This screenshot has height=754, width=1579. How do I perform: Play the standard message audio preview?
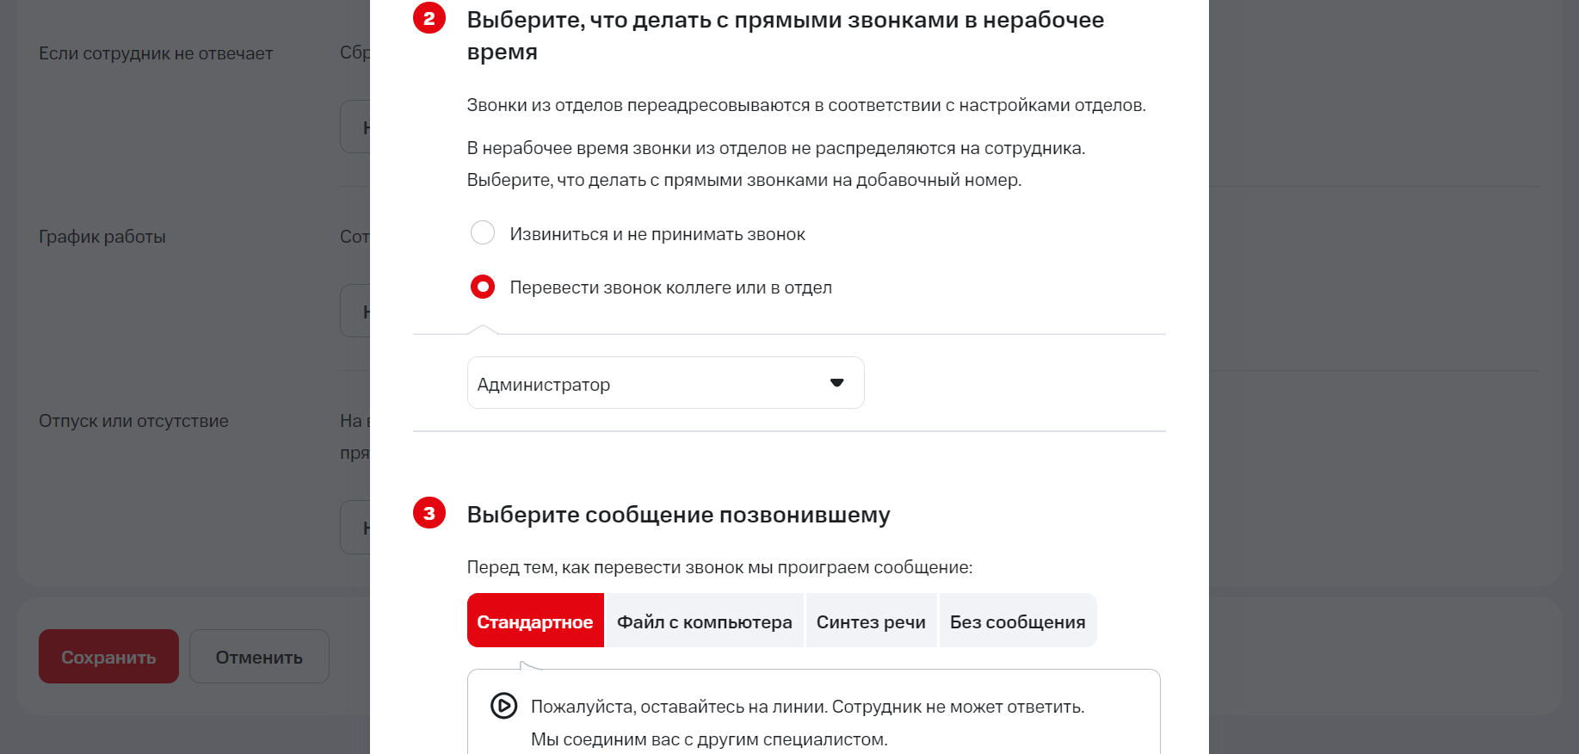tap(503, 706)
